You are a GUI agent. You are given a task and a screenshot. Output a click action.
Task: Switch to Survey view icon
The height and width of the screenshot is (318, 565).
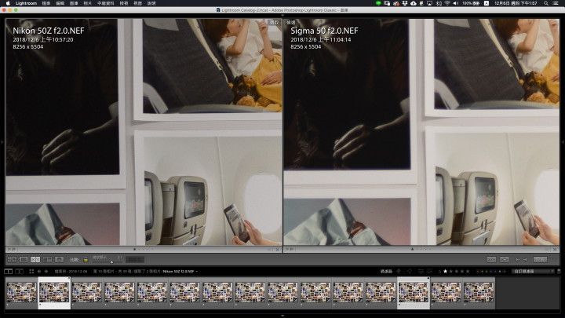(x=47, y=260)
